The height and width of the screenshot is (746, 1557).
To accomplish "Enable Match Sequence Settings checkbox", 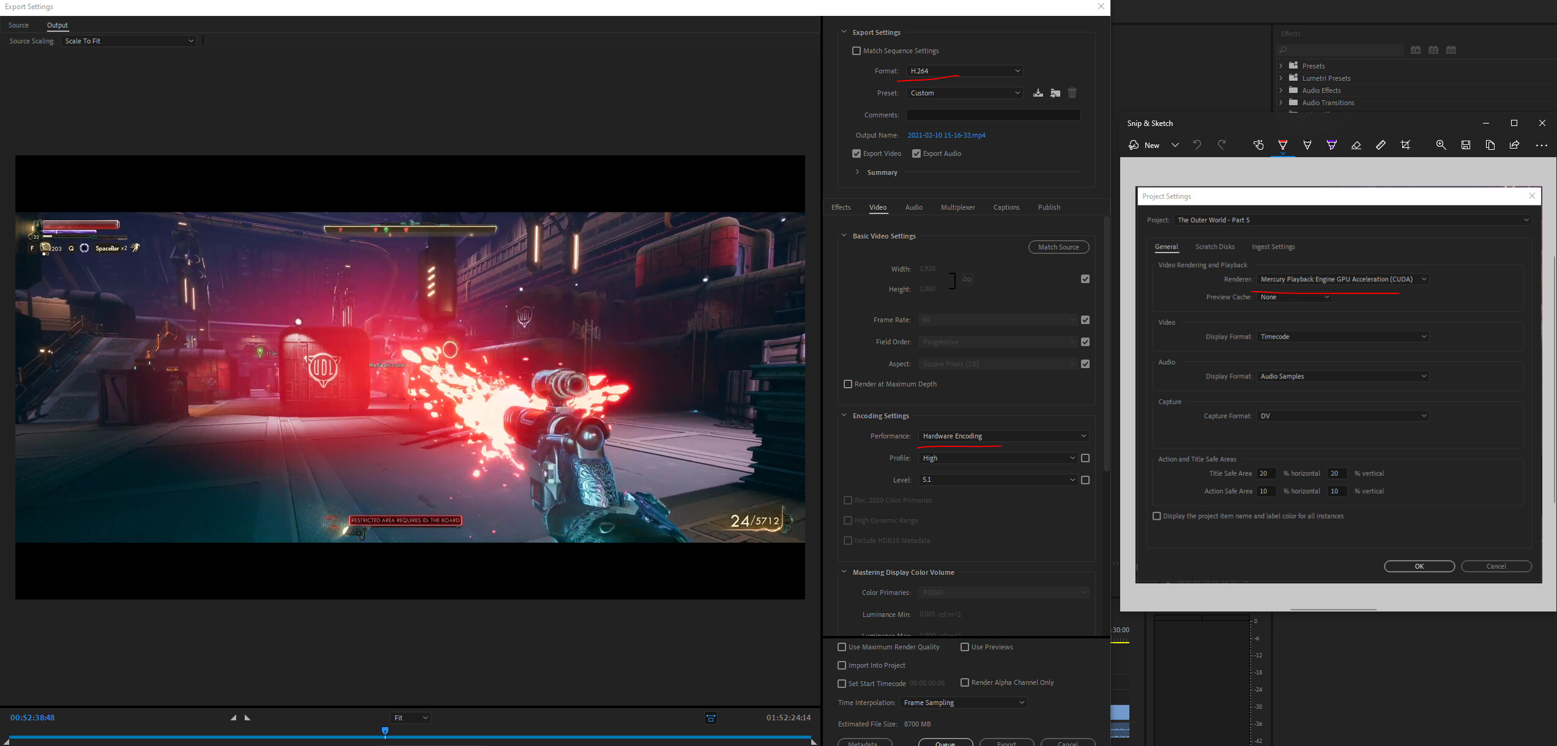I will (857, 51).
